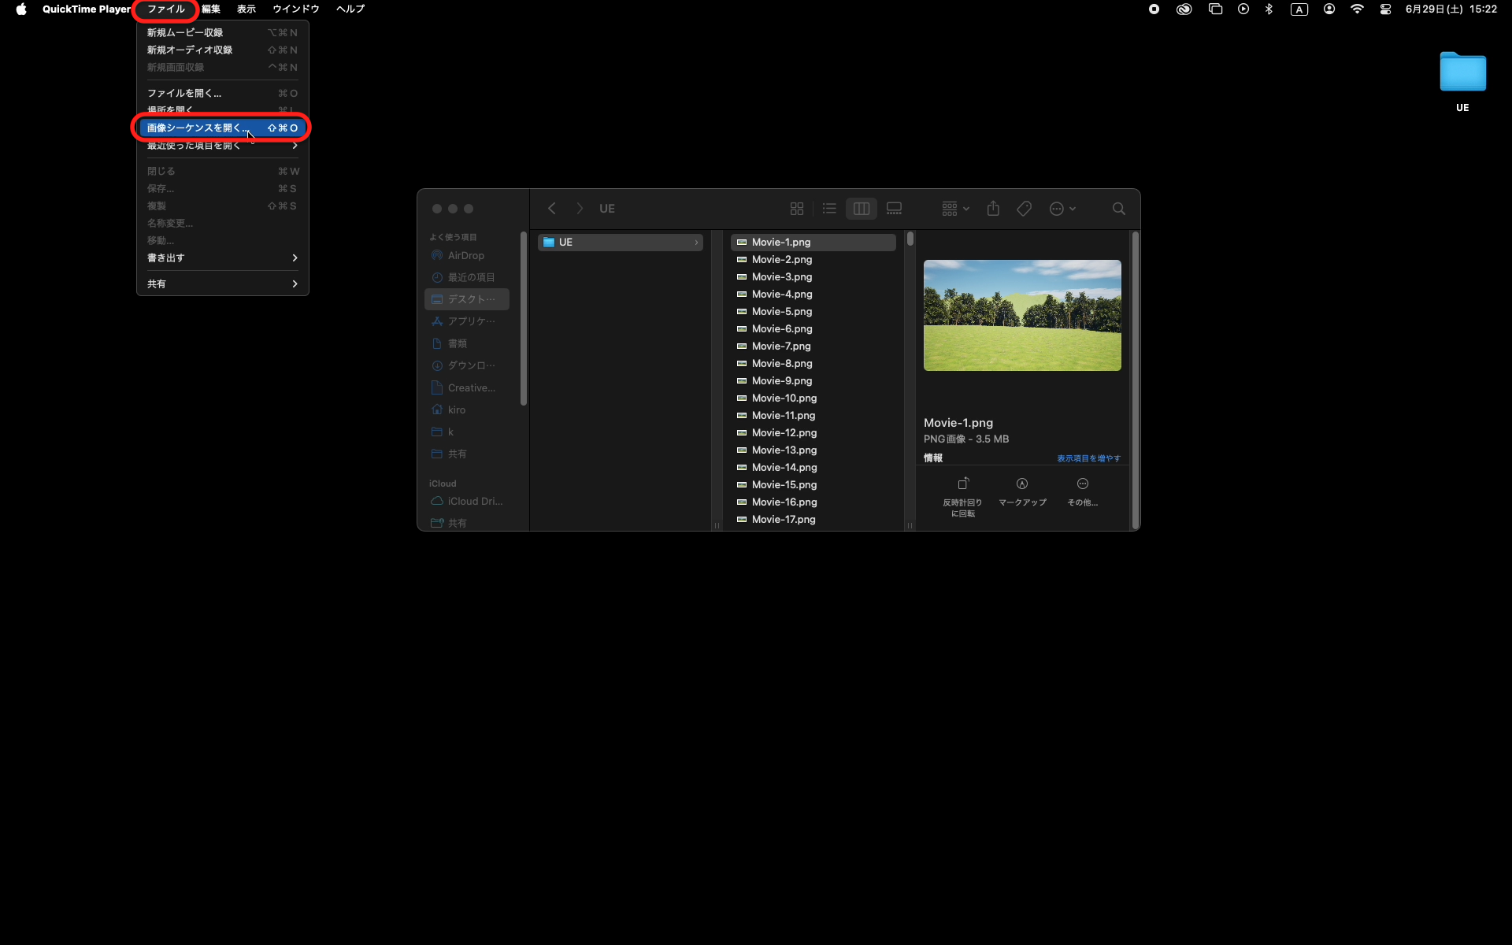Select デスクトップ in Finder sidebar
The image size is (1512, 945).
tap(467, 299)
